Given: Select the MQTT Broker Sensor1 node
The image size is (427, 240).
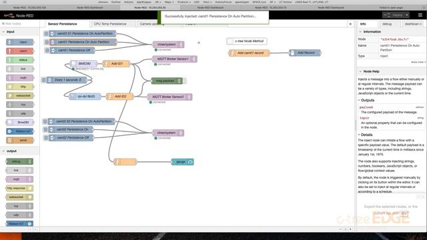Looking at the screenshot, I should [x=175, y=59].
